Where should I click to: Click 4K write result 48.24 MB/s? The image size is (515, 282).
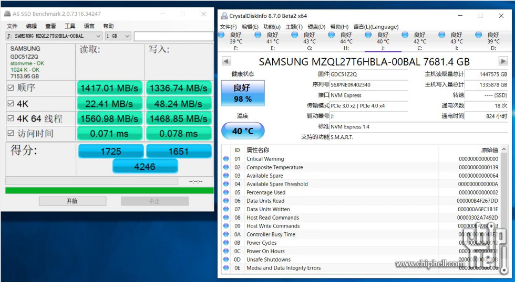179,103
